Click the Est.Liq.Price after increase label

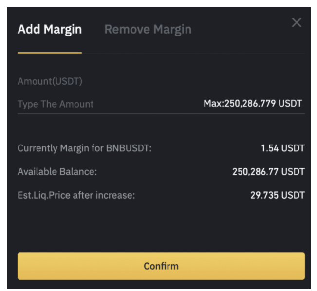tap(76, 195)
